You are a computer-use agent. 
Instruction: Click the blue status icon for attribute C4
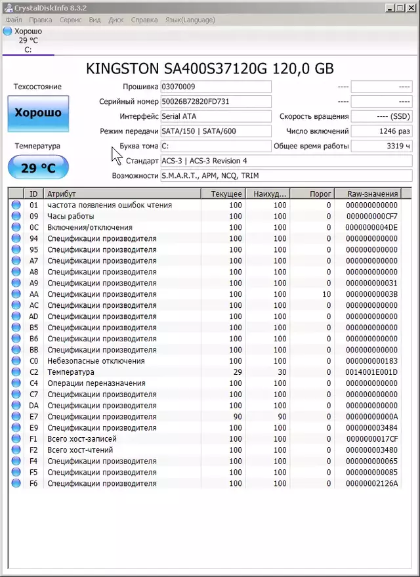coord(16,383)
